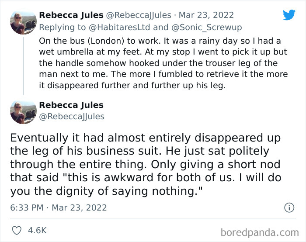
Task: Click the thread line connecting the two avatars
Action: coord(23,66)
